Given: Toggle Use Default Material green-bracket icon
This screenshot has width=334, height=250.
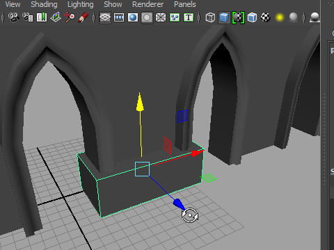Looking at the screenshot, I should [238, 17].
